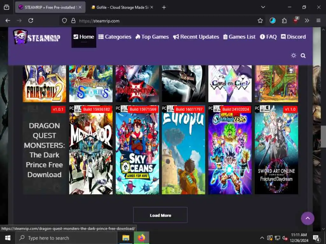The height and width of the screenshot is (244, 326).
Task: Open the Monster Hunter Stories thumbnail
Action: point(91,84)
